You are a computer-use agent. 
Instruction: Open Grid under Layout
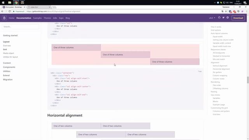click(x=5, y=49)
